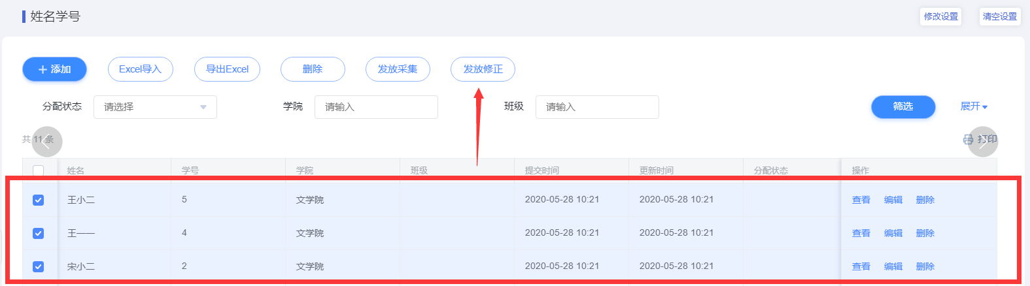Uncheck the 王小二 row checkbox
Viewport: 1030px width, 286px height.
[39, 200]
